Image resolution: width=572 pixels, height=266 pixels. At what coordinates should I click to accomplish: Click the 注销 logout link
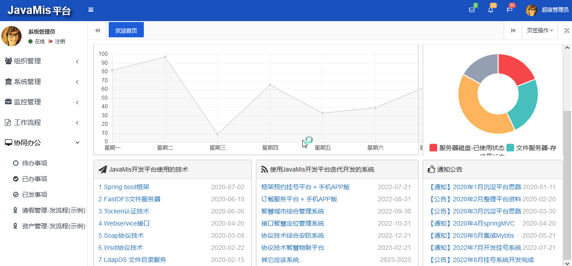57,41
